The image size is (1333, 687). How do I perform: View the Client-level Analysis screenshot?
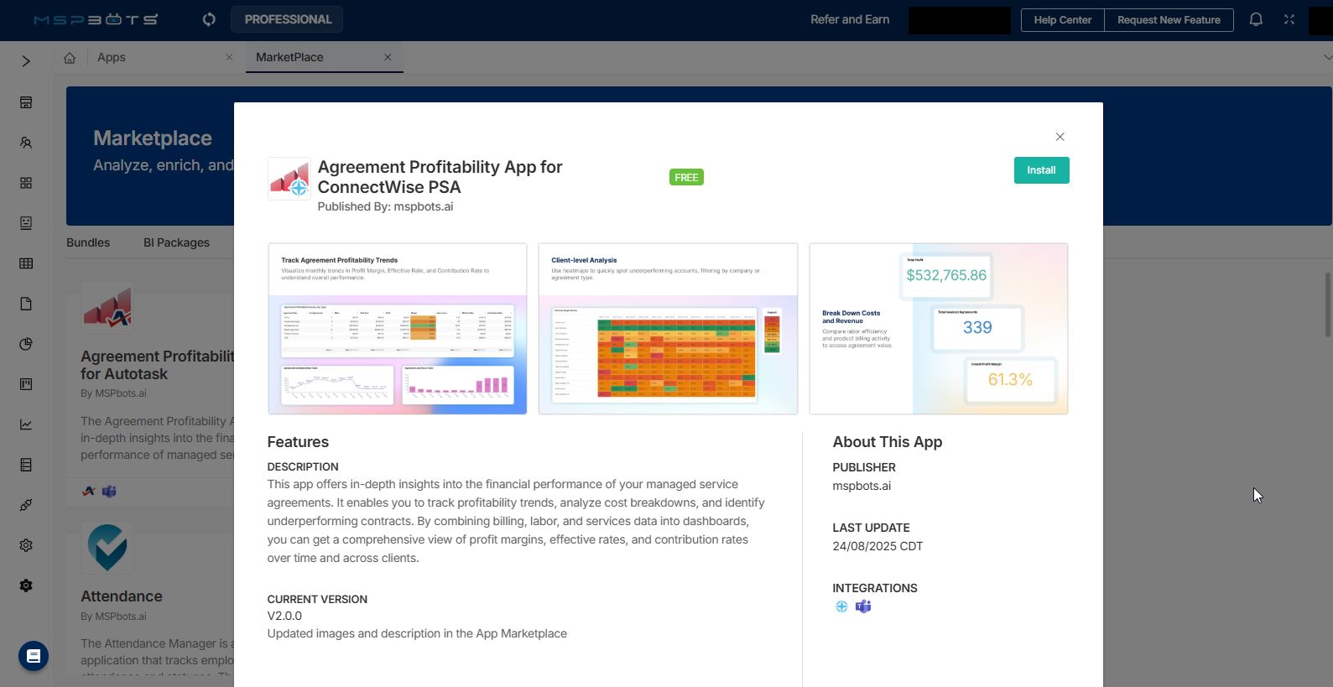pyautogui.click(x=668, y=329)
